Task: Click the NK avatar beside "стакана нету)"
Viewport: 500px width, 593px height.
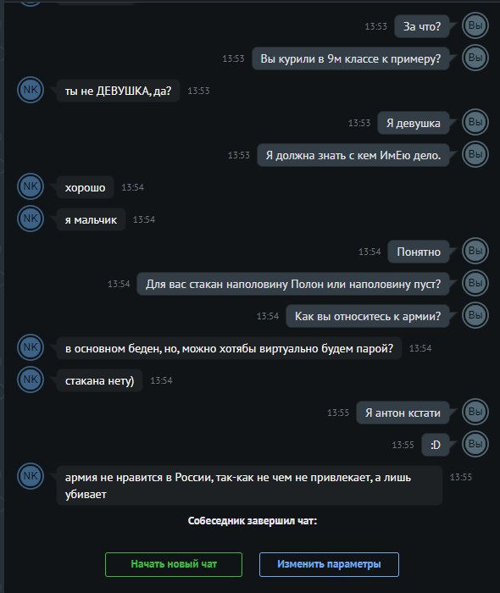Action: [x=31, y=380]
